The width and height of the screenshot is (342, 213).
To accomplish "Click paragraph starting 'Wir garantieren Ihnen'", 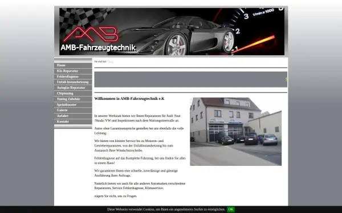I will 136,173.
